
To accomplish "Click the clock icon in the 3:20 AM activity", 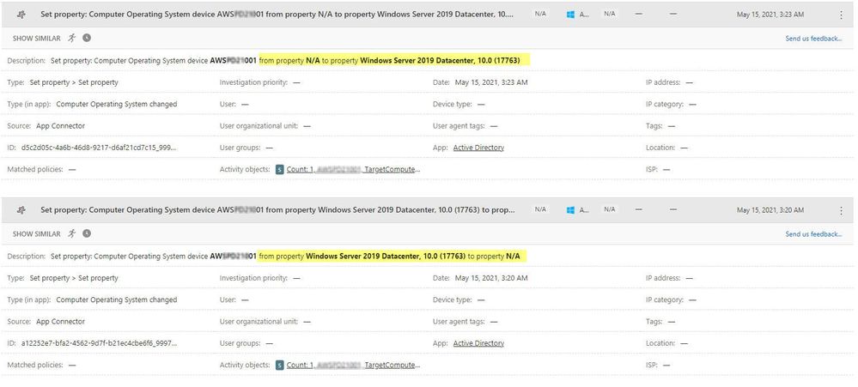I will coord(87,233).
